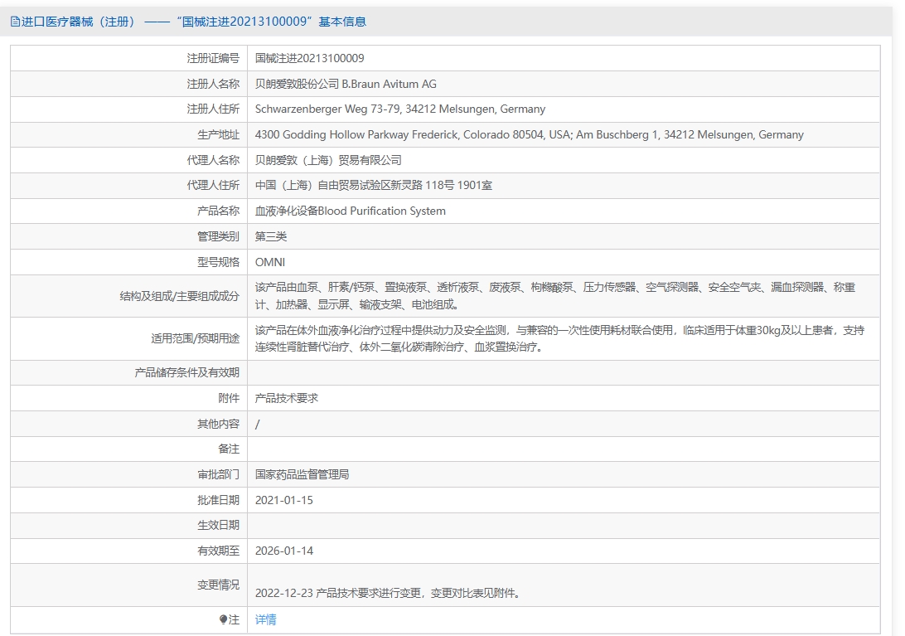Click the 产品名称 label
Viewport: 905px width, 636px height.
coord(218,211)
